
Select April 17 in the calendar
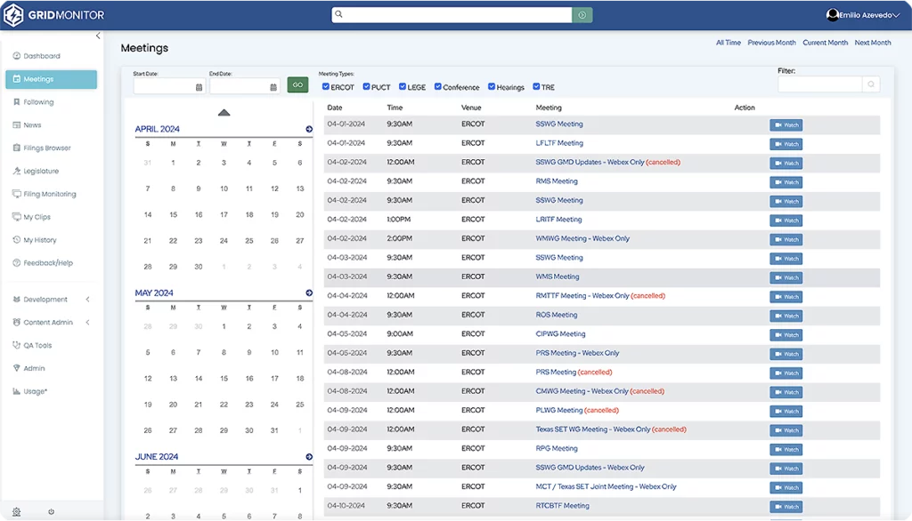click(x=224, y=215)
